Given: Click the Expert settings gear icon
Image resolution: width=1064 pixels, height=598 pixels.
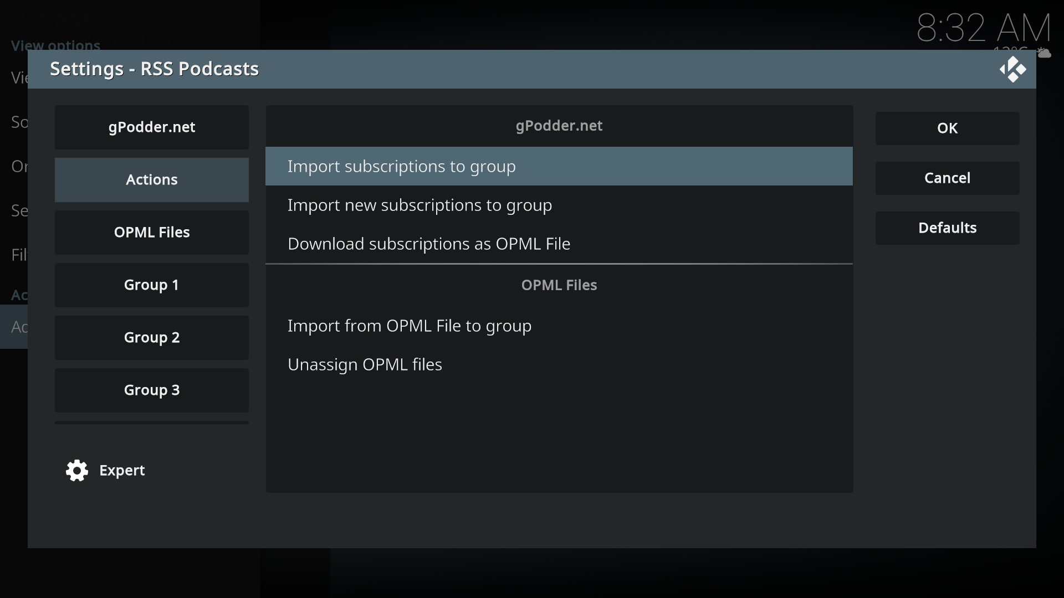Looking at the screenshot, I should [77, 471].
